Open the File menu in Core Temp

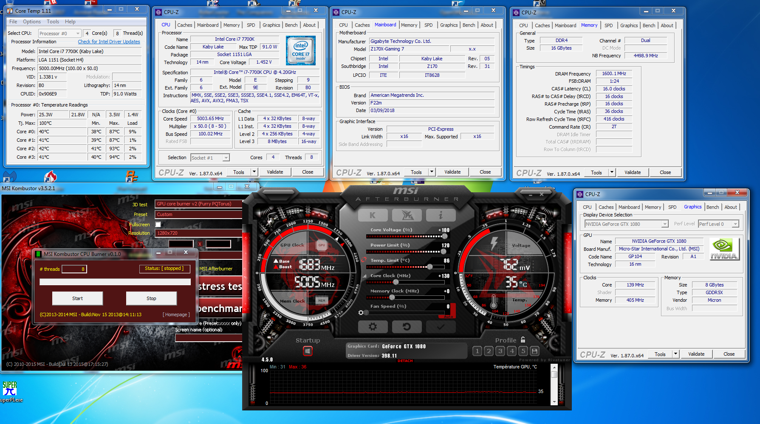tap(13, 22)
